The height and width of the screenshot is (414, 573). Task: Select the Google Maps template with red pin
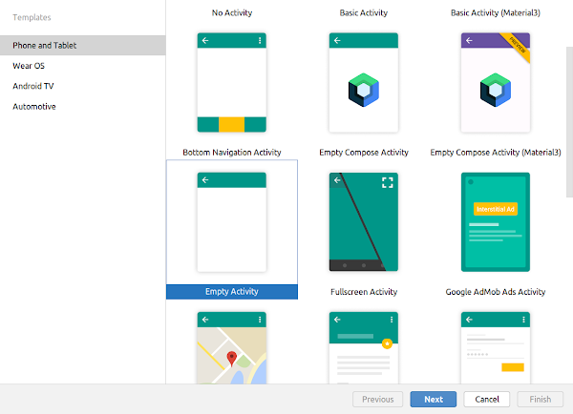pos(232,347)
